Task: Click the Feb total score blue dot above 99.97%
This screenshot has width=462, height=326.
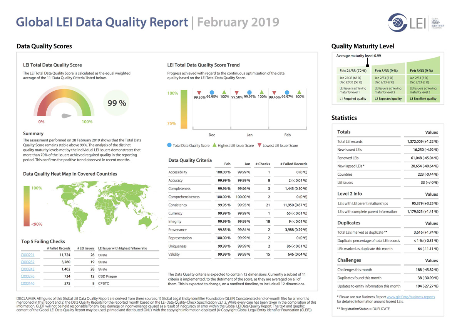Action: point(287,92)
